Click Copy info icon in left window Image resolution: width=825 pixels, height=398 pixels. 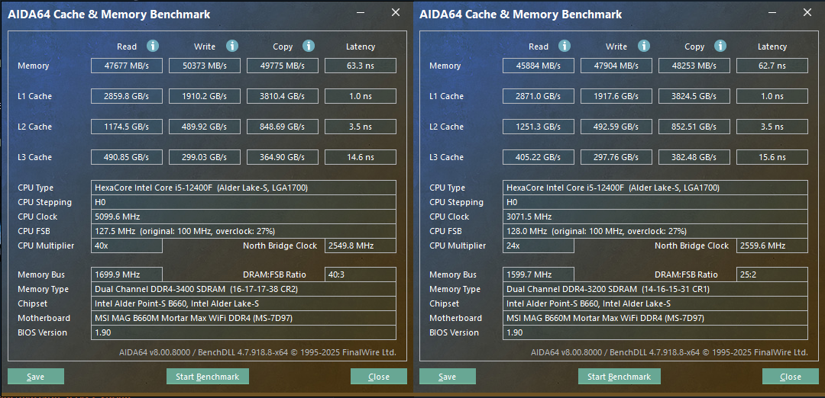(x=309, y=47)
